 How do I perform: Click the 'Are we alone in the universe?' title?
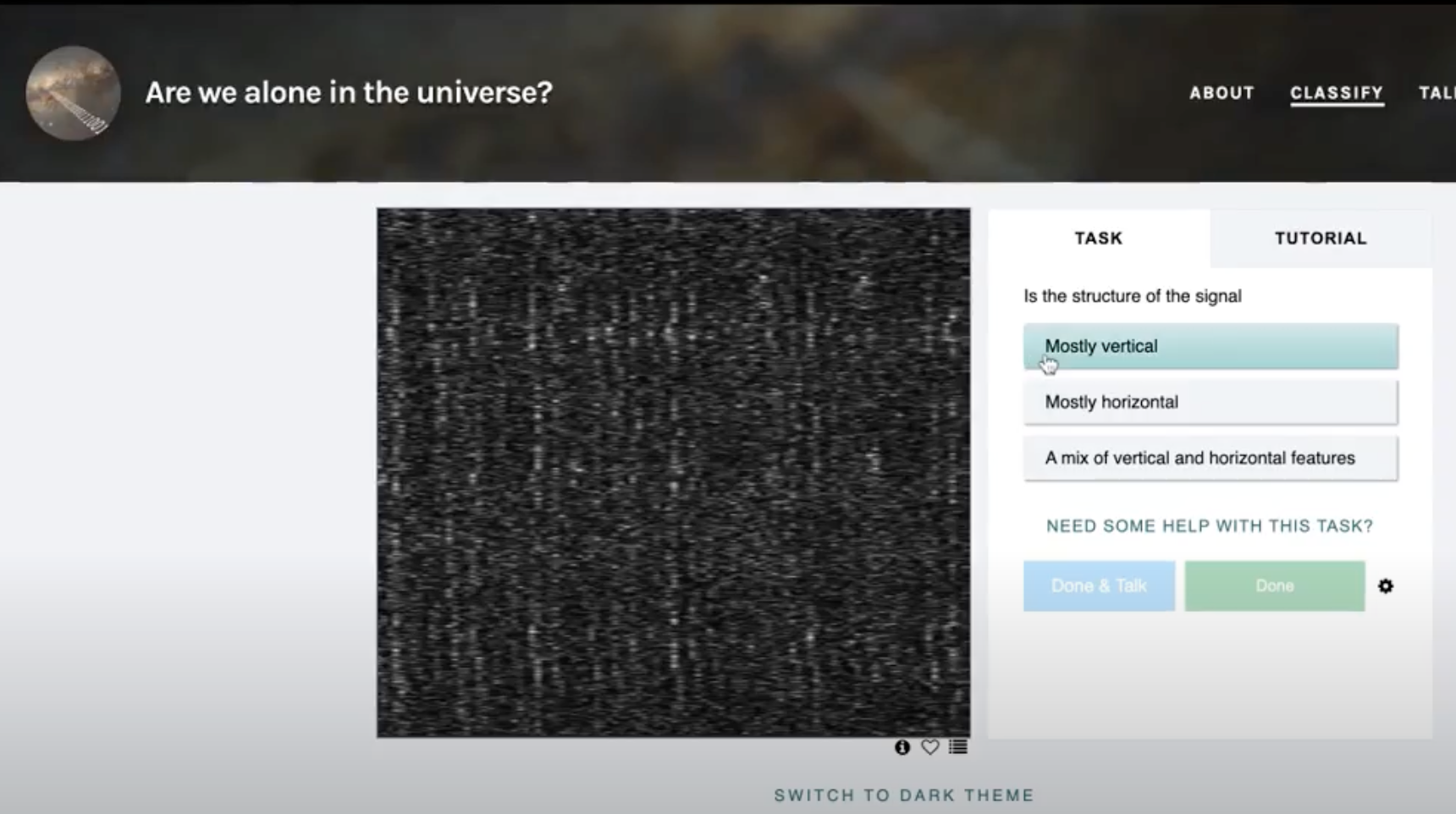(348, 92)
